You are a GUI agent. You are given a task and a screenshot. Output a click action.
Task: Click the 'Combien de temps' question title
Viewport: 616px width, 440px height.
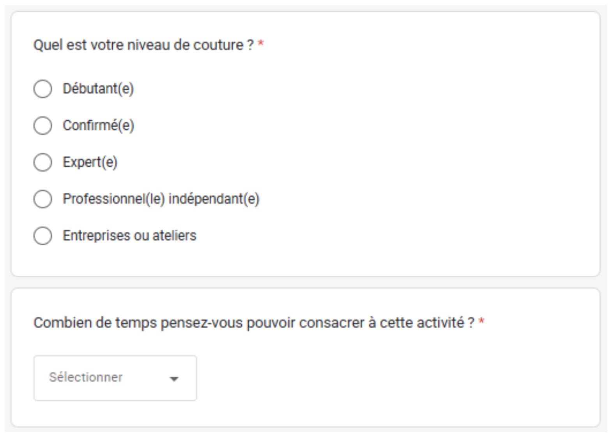[253, 323]
